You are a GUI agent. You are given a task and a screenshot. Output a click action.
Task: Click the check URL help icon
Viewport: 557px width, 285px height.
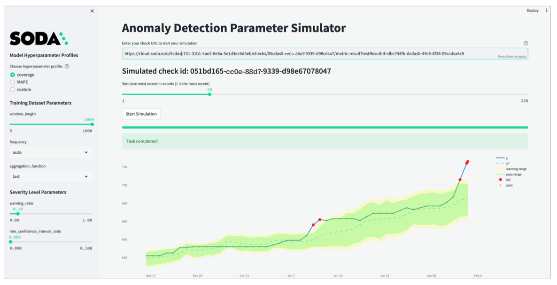526,43
